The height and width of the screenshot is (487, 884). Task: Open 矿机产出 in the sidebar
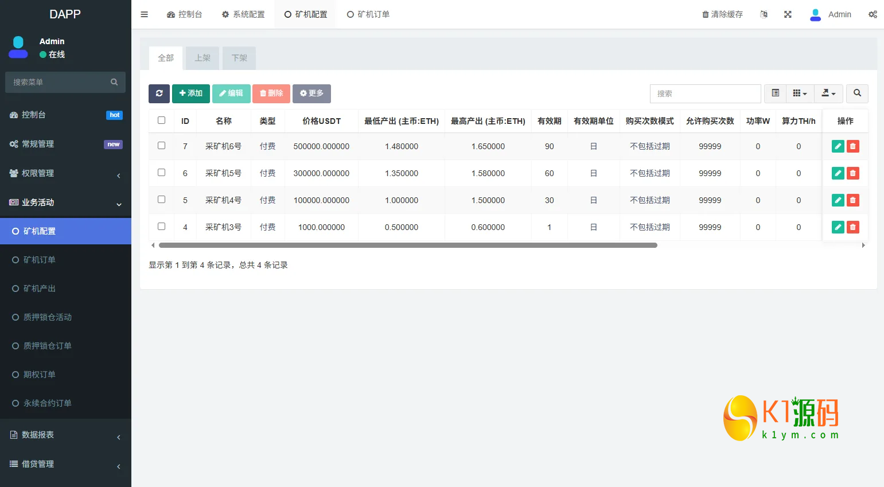tap(65, 289)
